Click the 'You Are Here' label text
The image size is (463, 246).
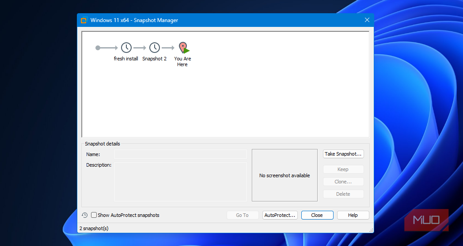click(x=182, y=62)
